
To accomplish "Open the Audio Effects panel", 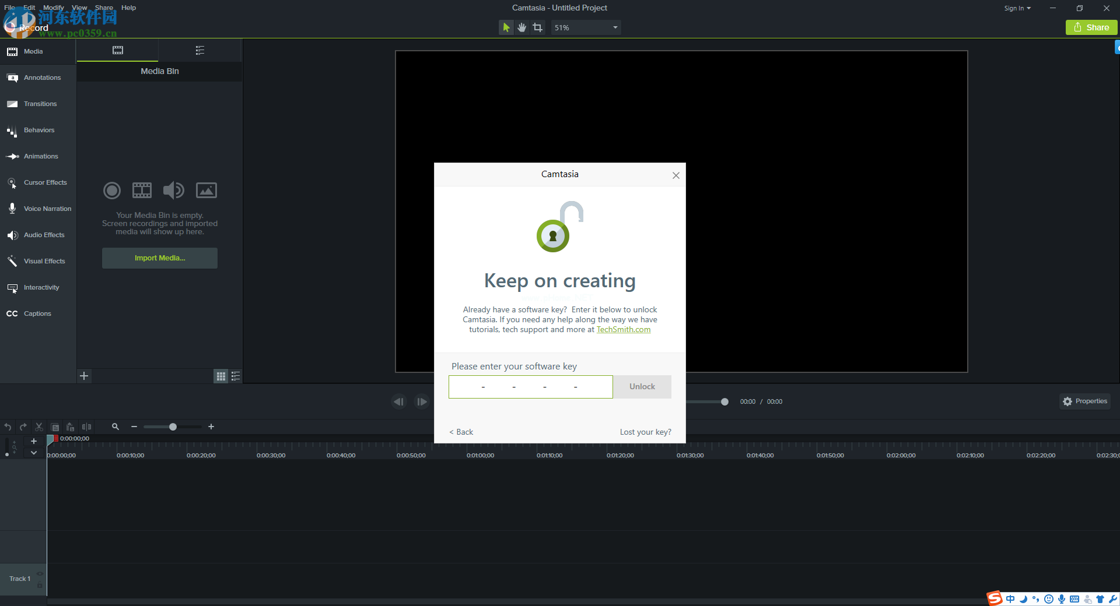I will click(38, 235).
